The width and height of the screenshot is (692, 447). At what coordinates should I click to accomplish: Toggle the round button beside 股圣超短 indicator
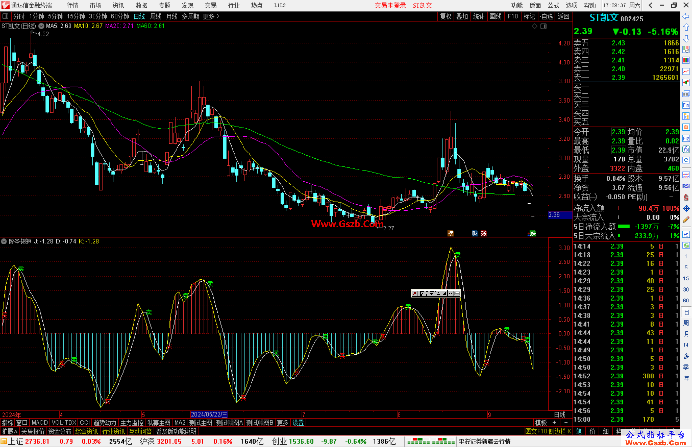(x=4, y=241)
